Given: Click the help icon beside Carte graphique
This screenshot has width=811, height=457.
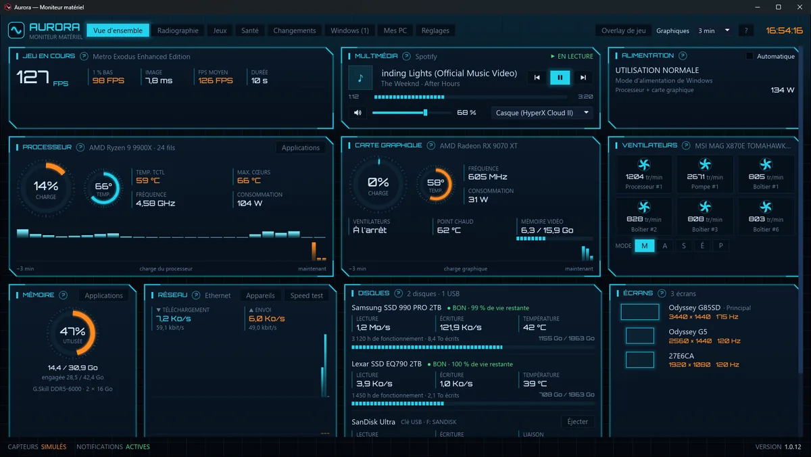Looking at the screenshot, I should [x=431, y=145].
